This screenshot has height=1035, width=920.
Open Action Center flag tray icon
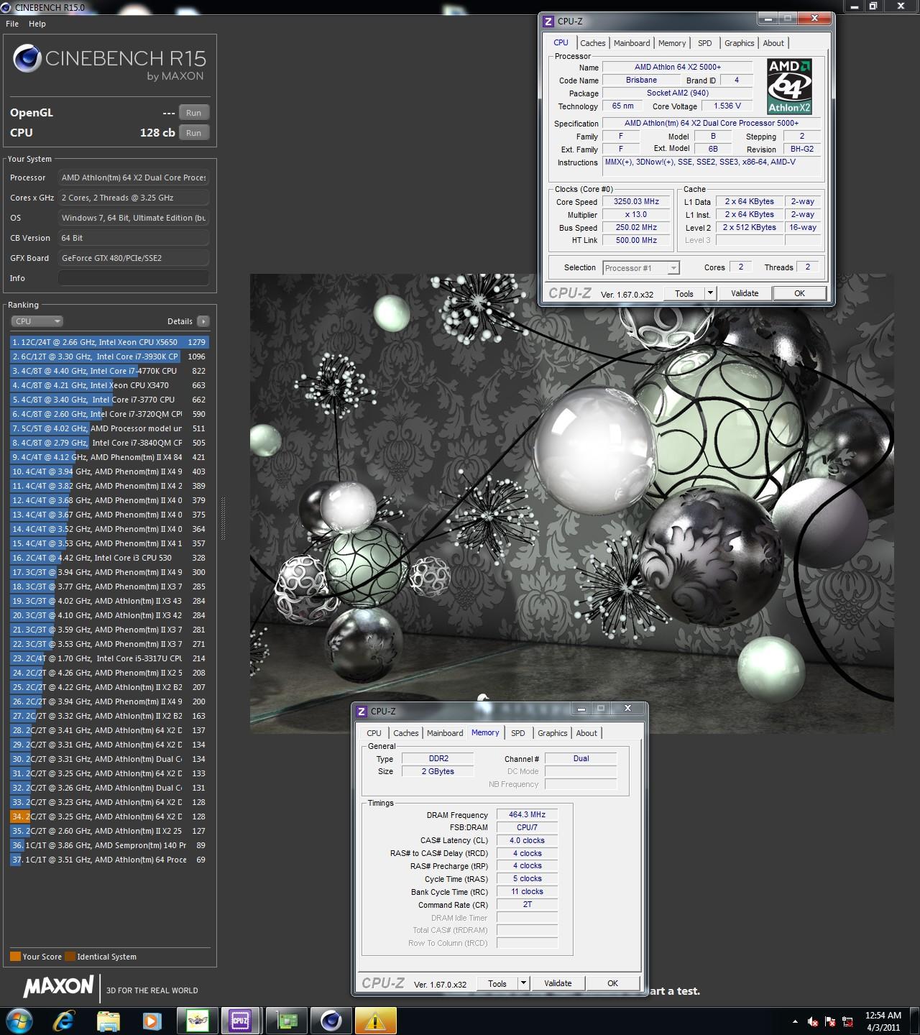tap(831, 1021)
